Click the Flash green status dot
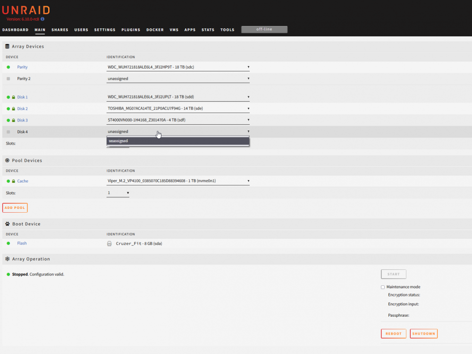Screen dimensions: 472x354 (8, 243)
